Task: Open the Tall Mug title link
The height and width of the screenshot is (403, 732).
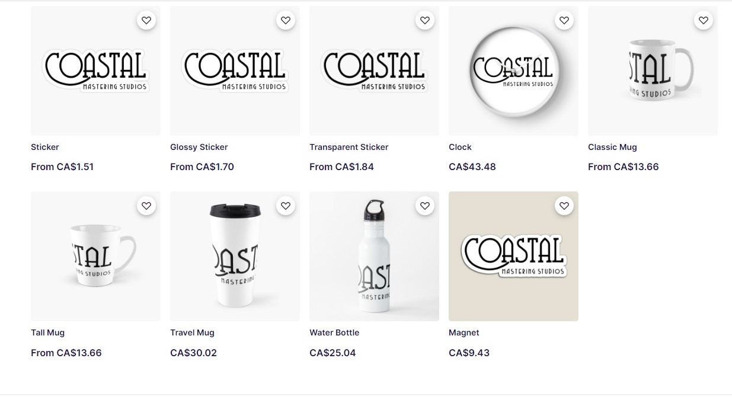Action: click(47, 332)
